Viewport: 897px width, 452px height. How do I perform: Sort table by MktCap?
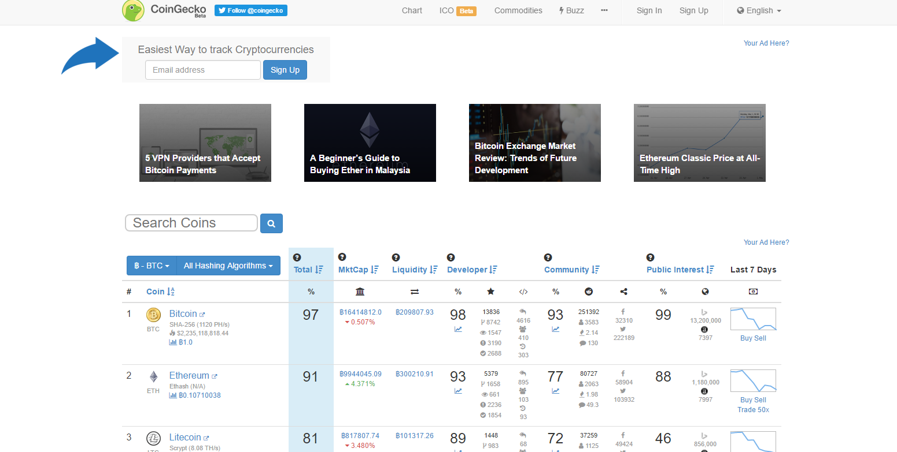pos(359,270)
